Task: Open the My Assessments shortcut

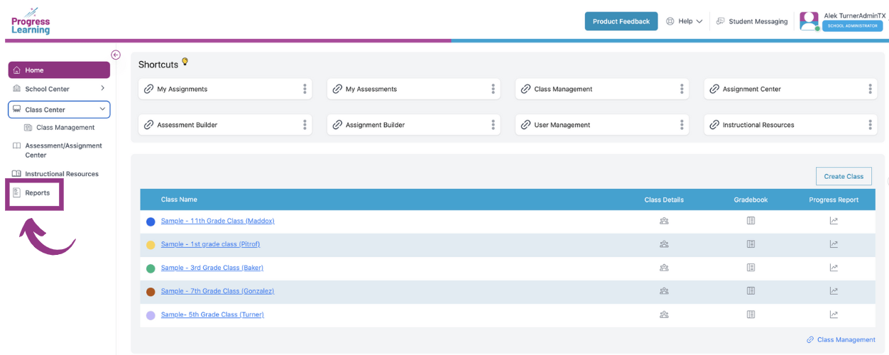Action: coord(414,89)
